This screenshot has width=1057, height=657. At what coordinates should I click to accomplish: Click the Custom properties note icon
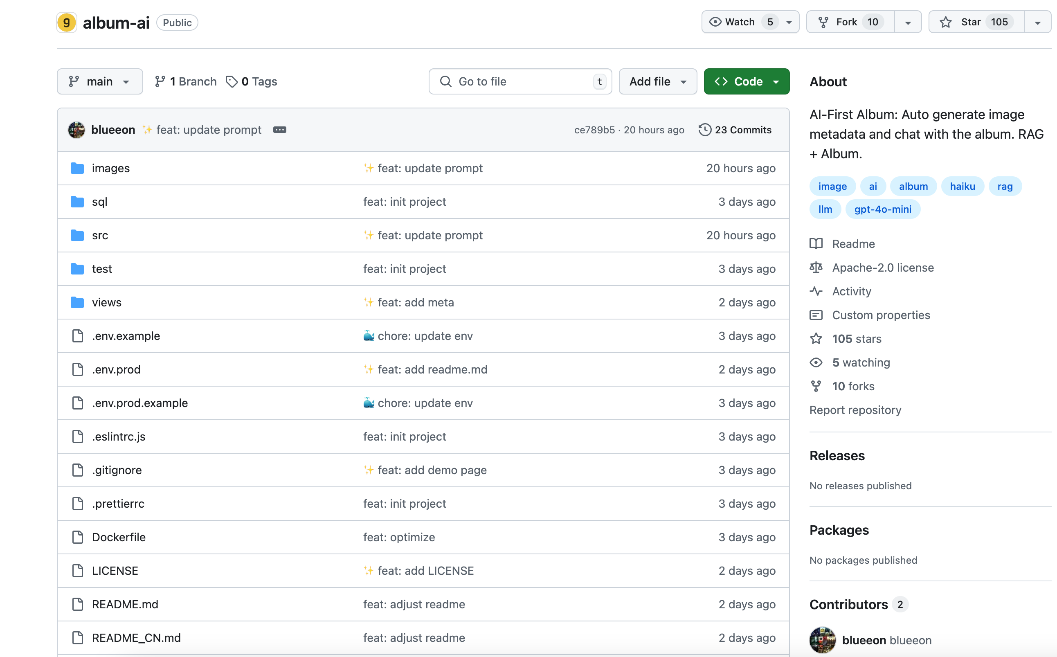coord(816,315)
